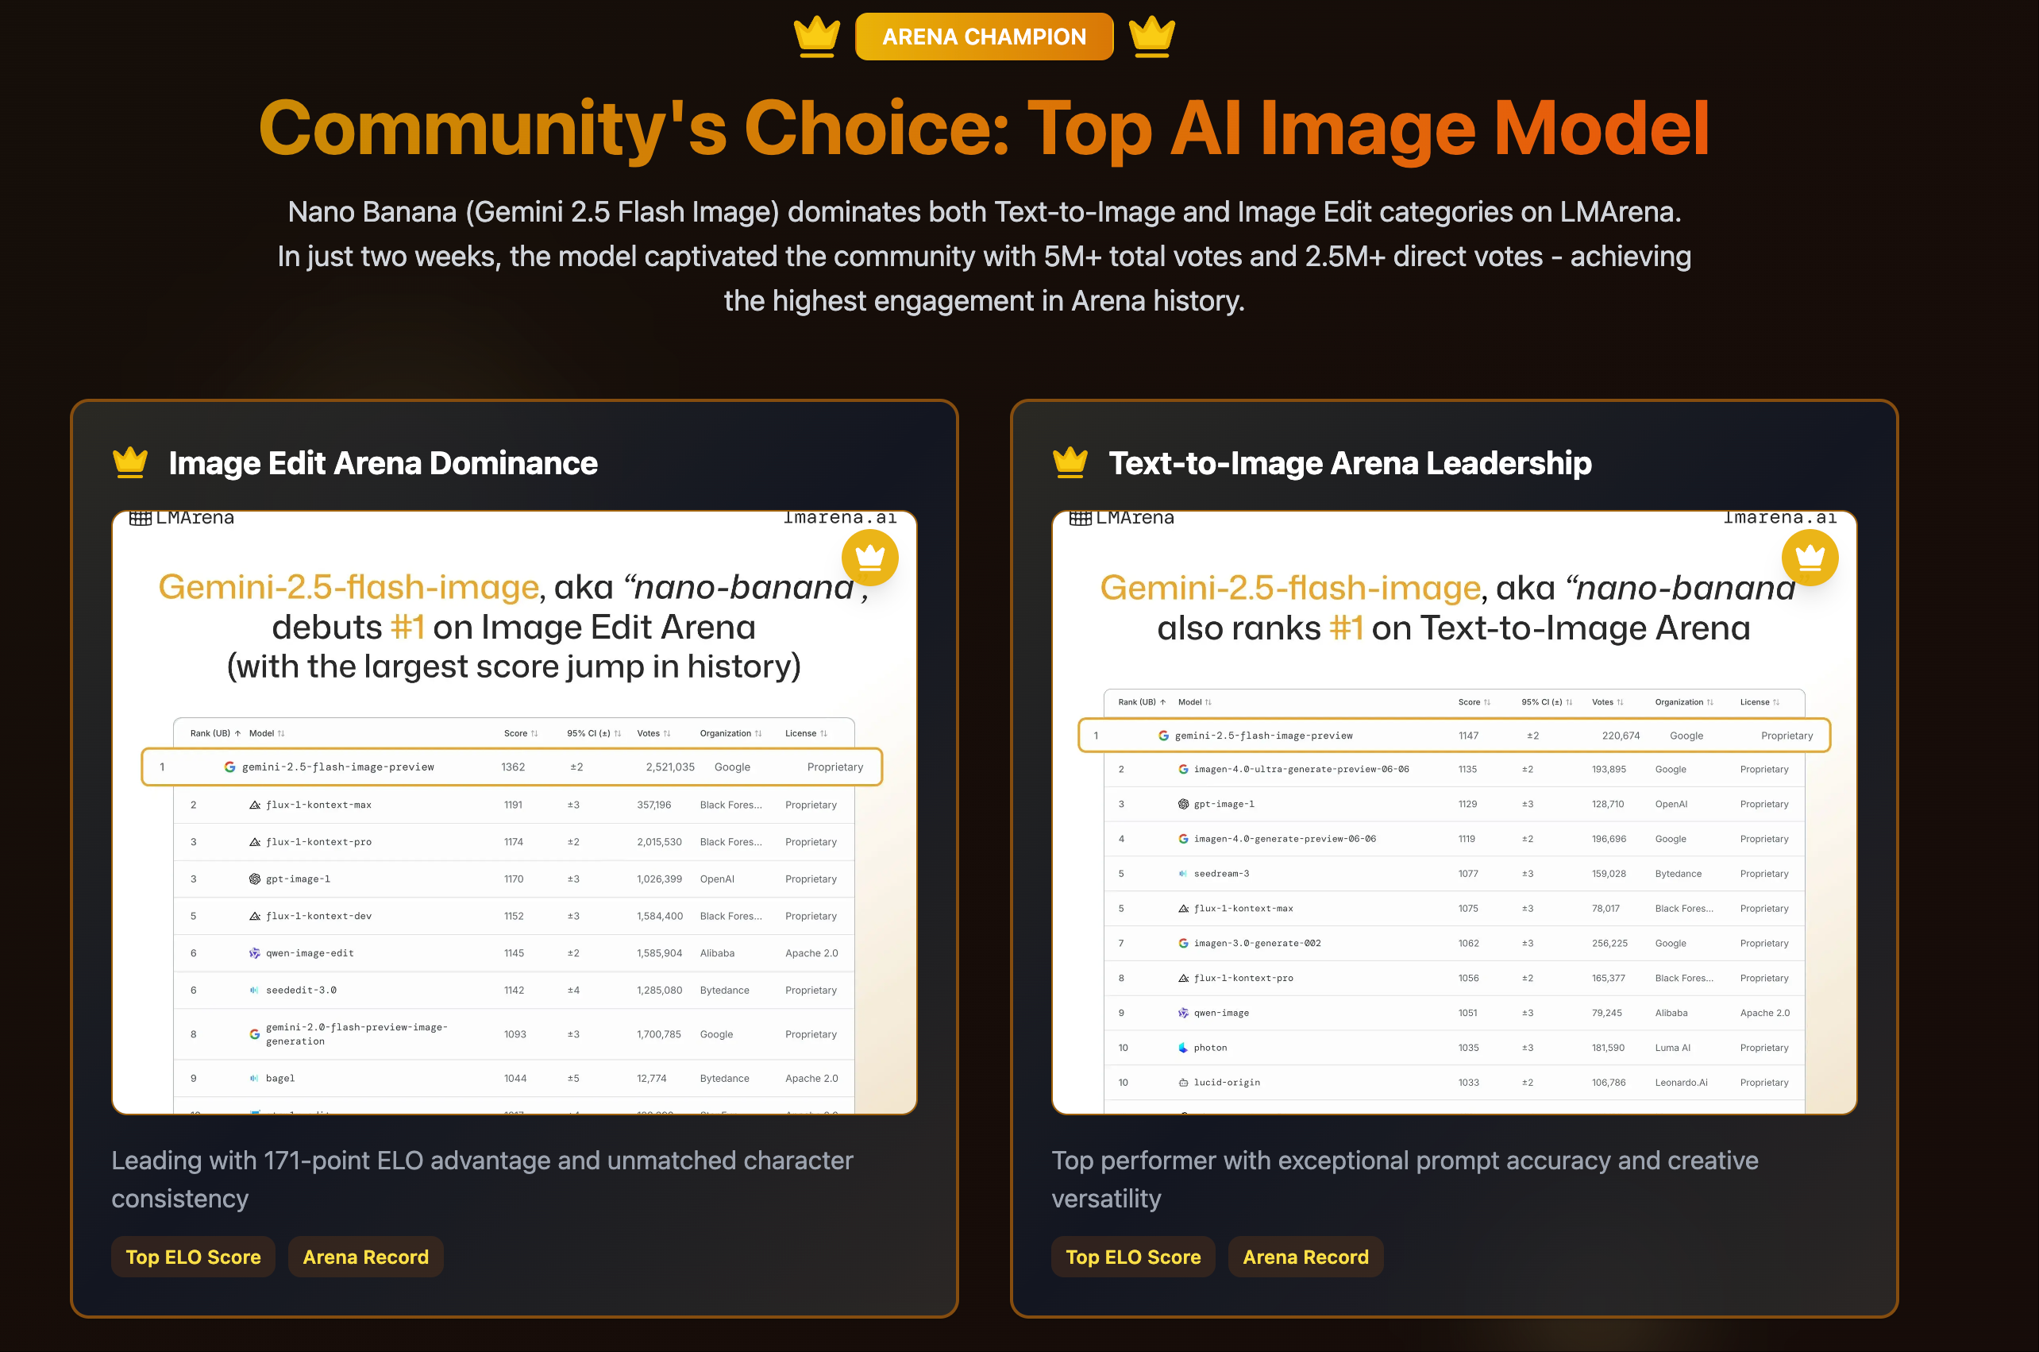
Task: Click the crown beside Image Edit Arena Dominance
Action: [130, 462]
